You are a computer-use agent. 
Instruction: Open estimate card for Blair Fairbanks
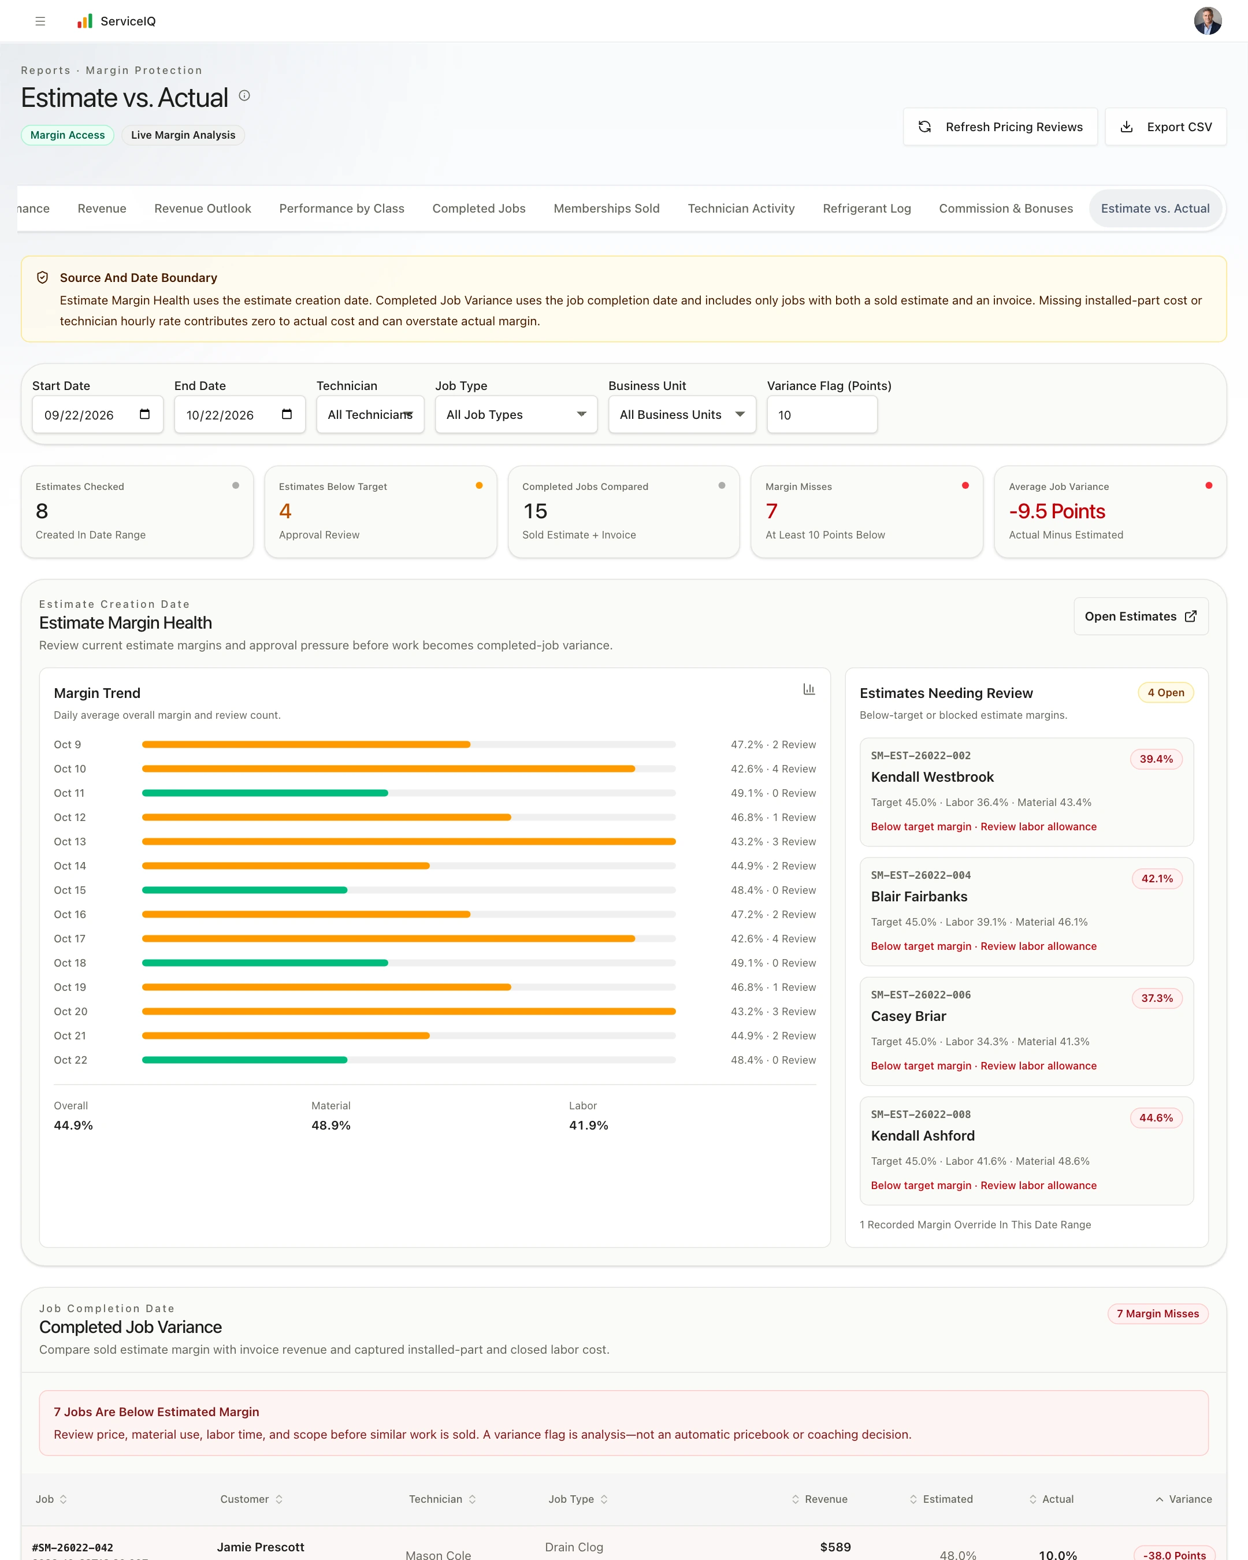(1026, 912)
